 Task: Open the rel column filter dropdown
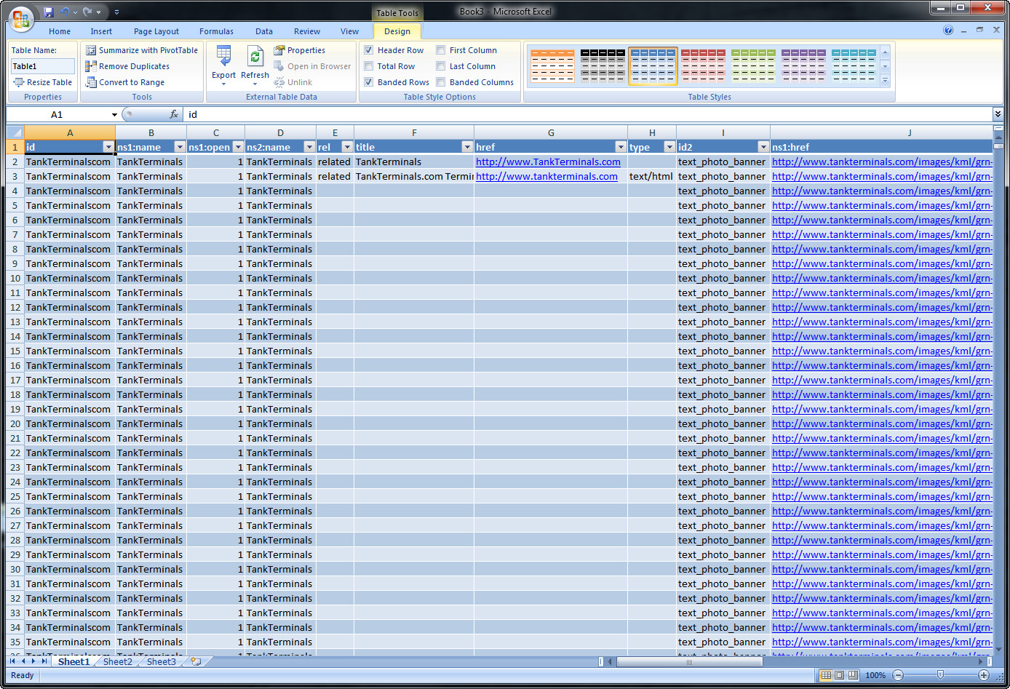click(347, 147)
